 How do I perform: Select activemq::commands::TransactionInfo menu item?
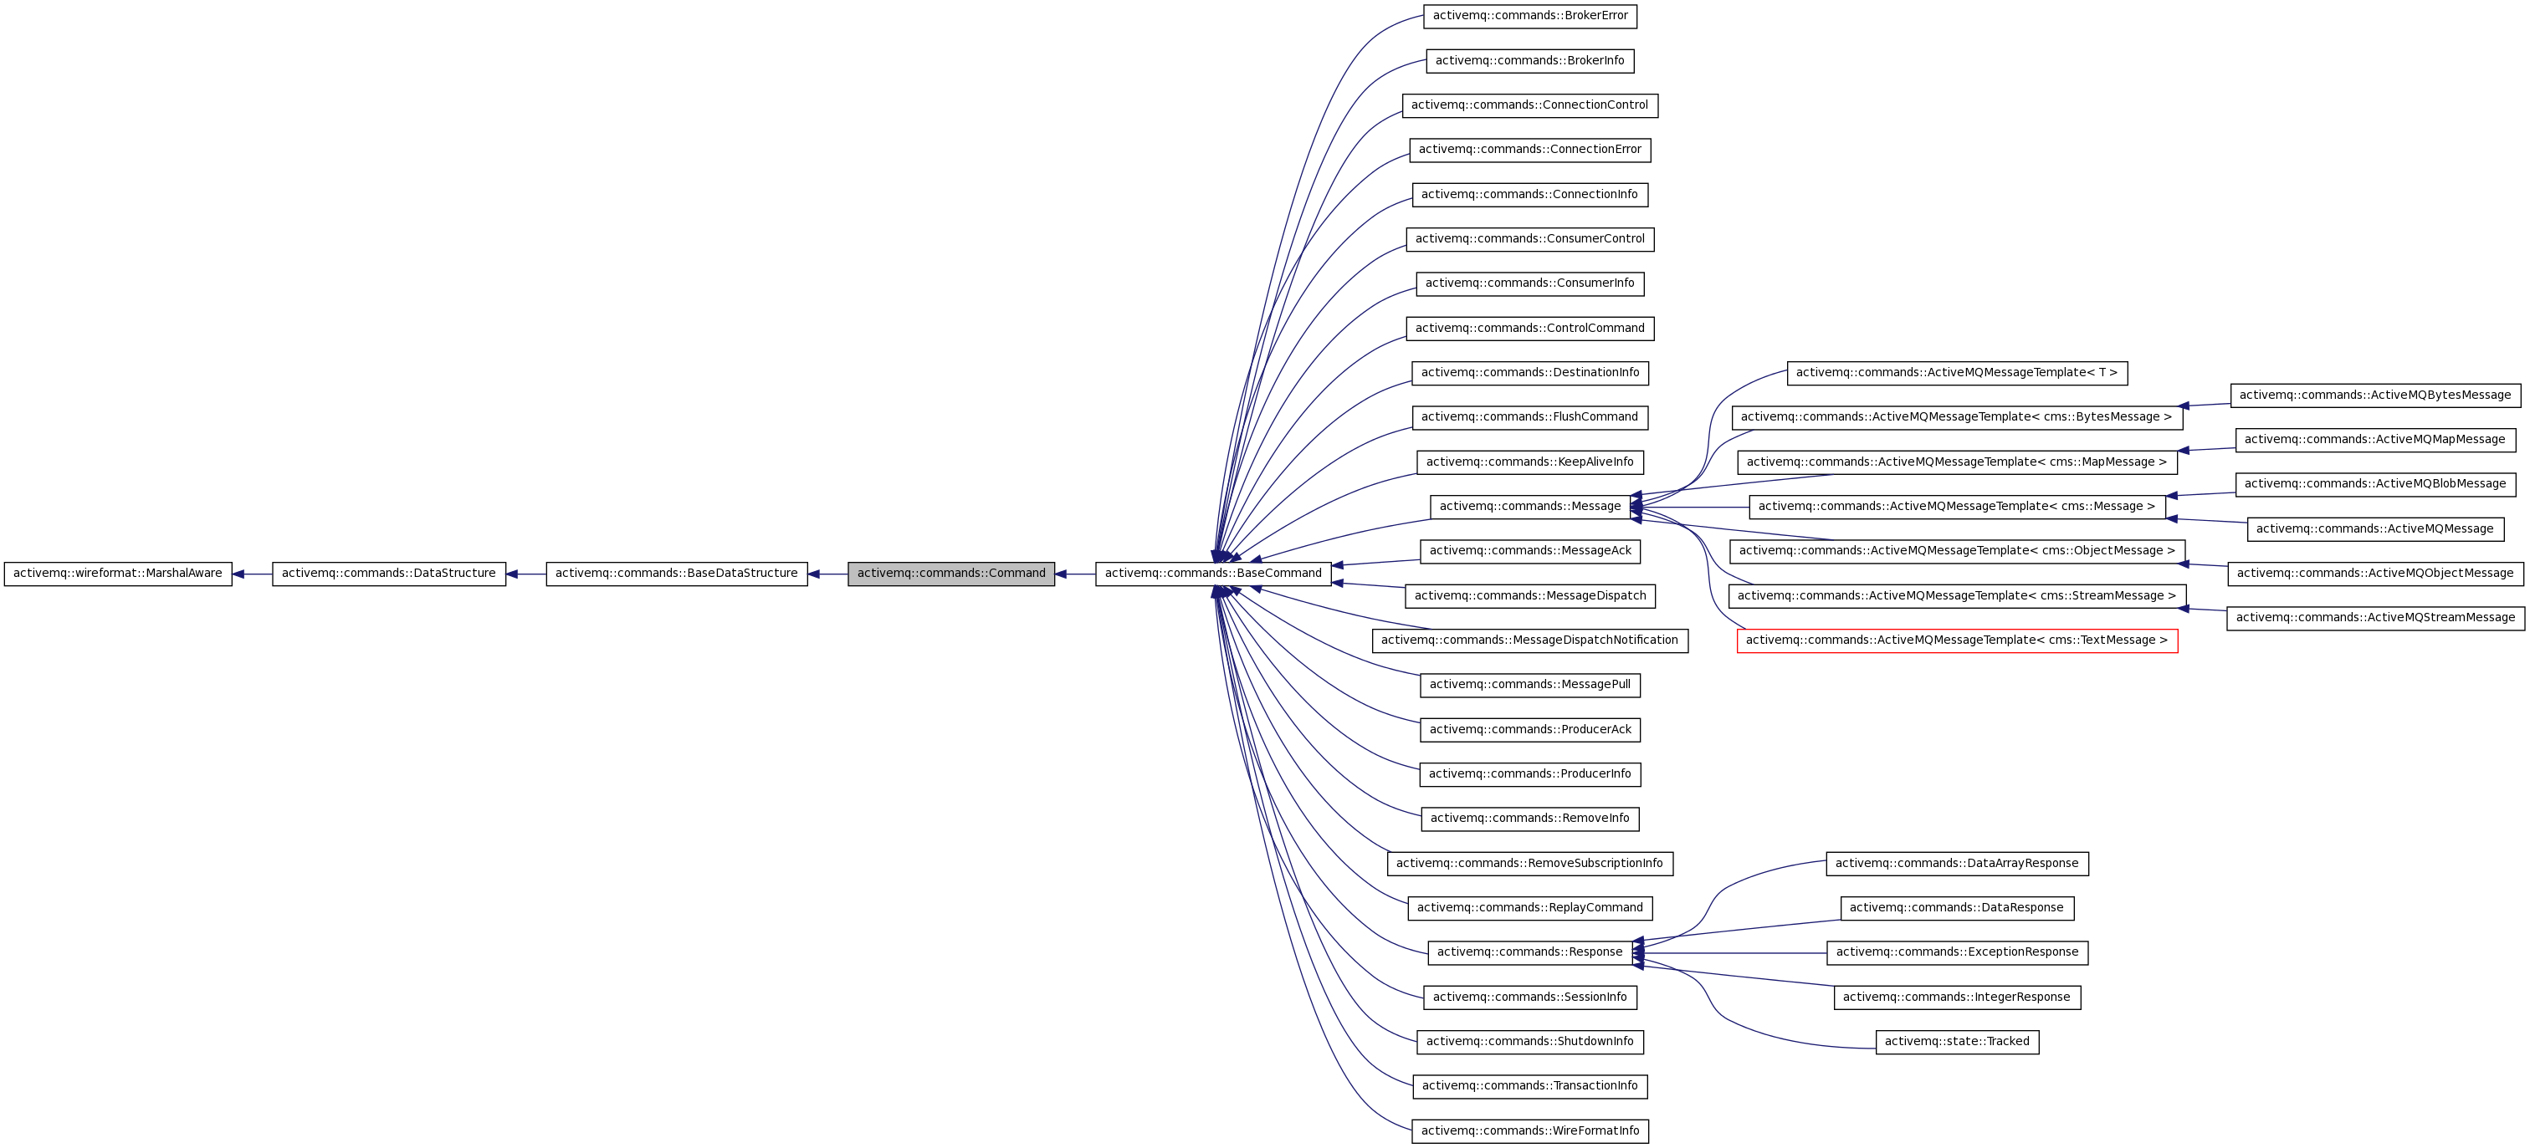[1531, 1085]
